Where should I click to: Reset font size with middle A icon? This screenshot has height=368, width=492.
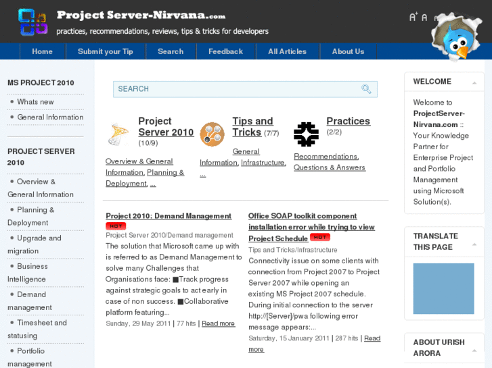424,18
